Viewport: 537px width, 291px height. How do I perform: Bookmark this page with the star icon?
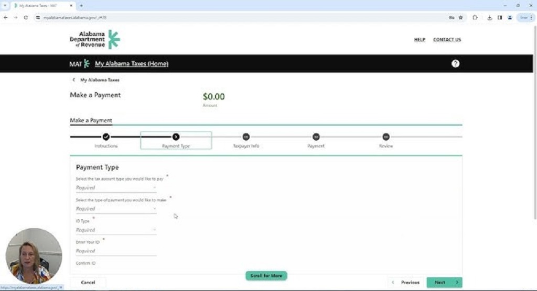(x=460, y=17)
